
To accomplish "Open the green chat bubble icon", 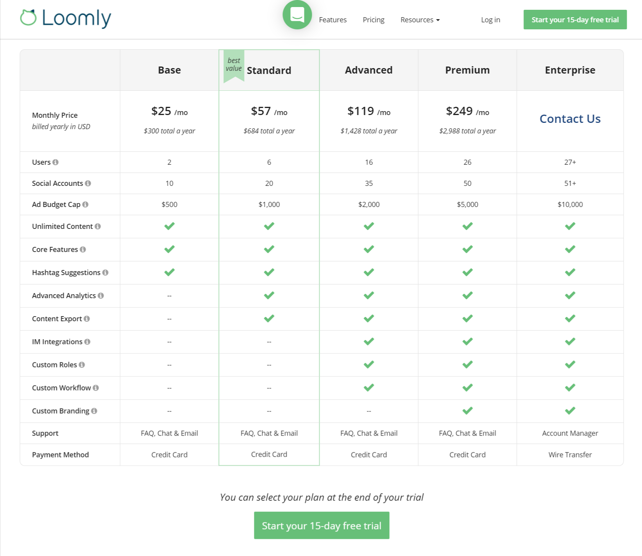I will click(x=297, y=15).
